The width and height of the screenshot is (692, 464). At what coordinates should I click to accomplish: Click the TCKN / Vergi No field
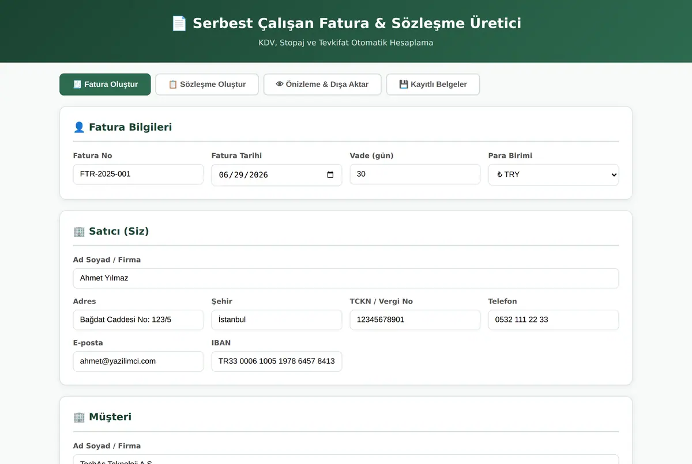coord(415,320)
